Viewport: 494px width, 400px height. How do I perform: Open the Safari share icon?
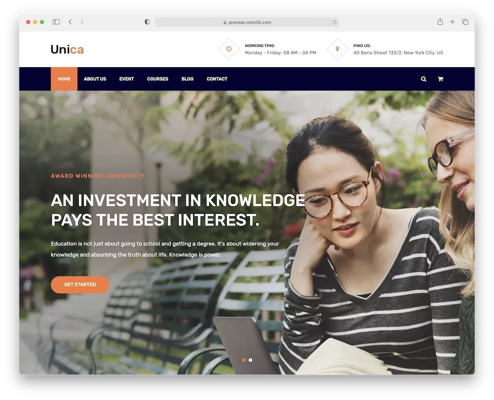[440, 21]
